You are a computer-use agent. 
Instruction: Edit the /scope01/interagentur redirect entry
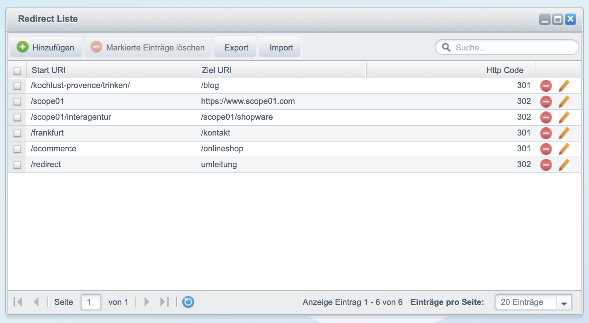point(564,117)
